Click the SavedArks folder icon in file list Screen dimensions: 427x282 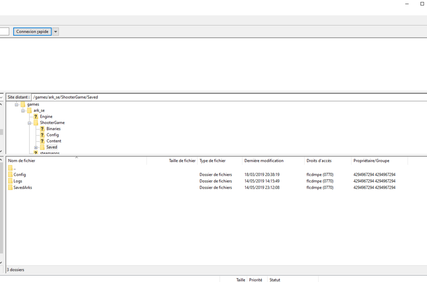click(10, 188)
